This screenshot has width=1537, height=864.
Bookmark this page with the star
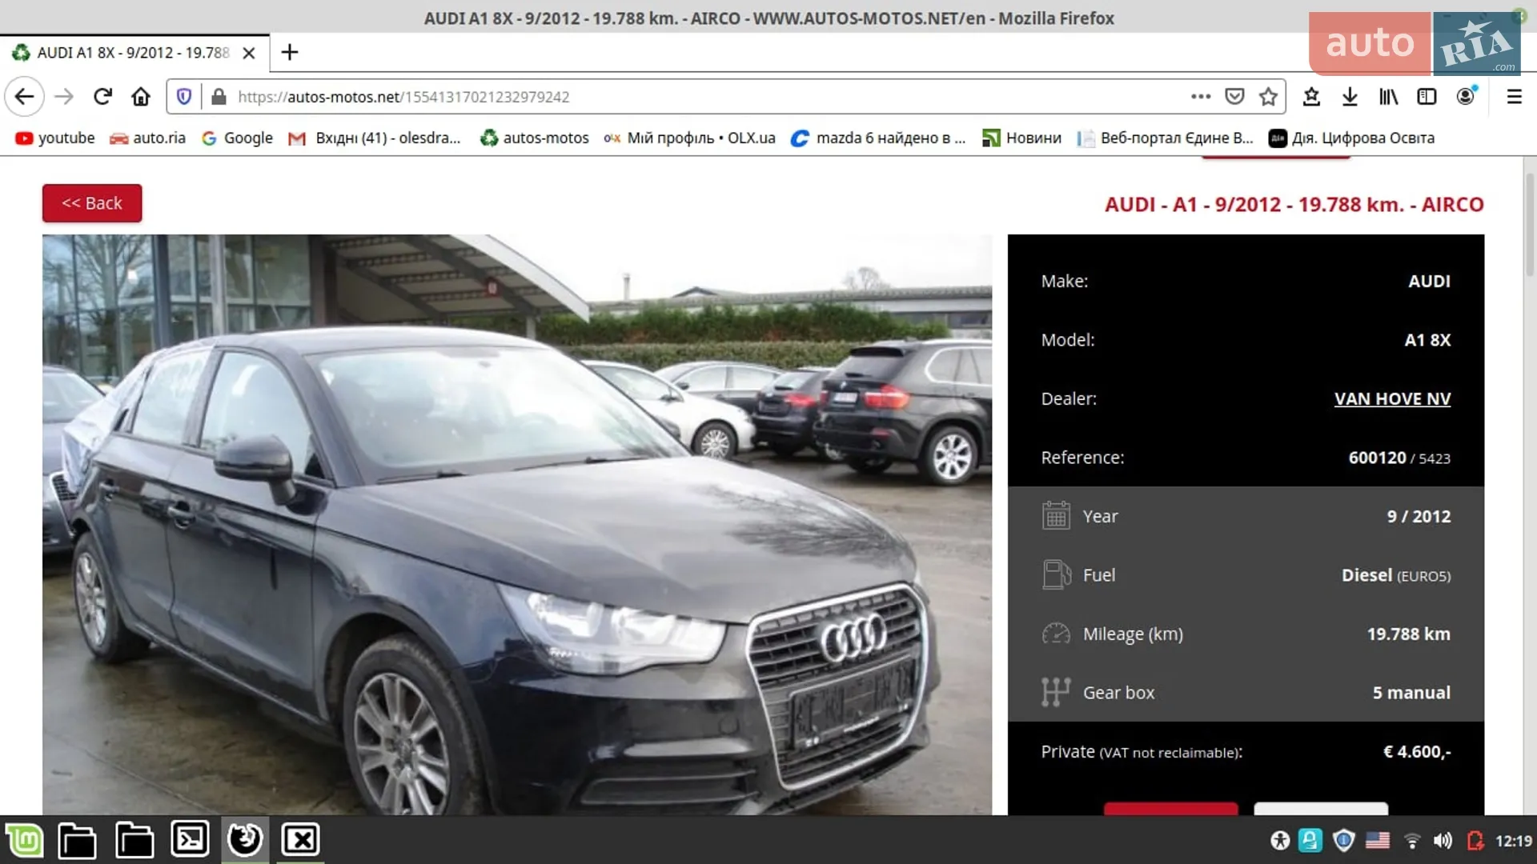[1268, 97]
